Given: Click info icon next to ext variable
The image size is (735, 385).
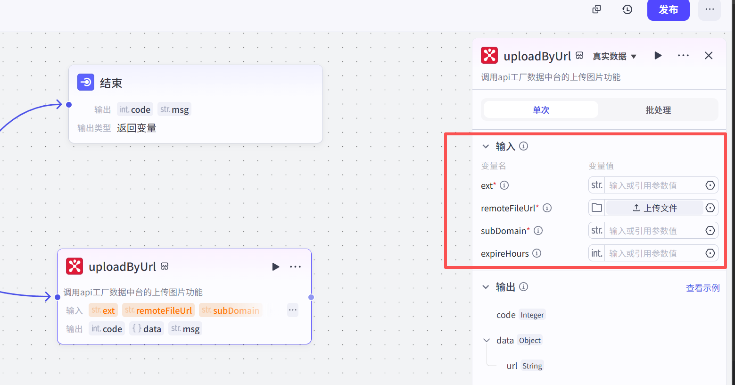Looking at the screenshot, I should [504, 185].
